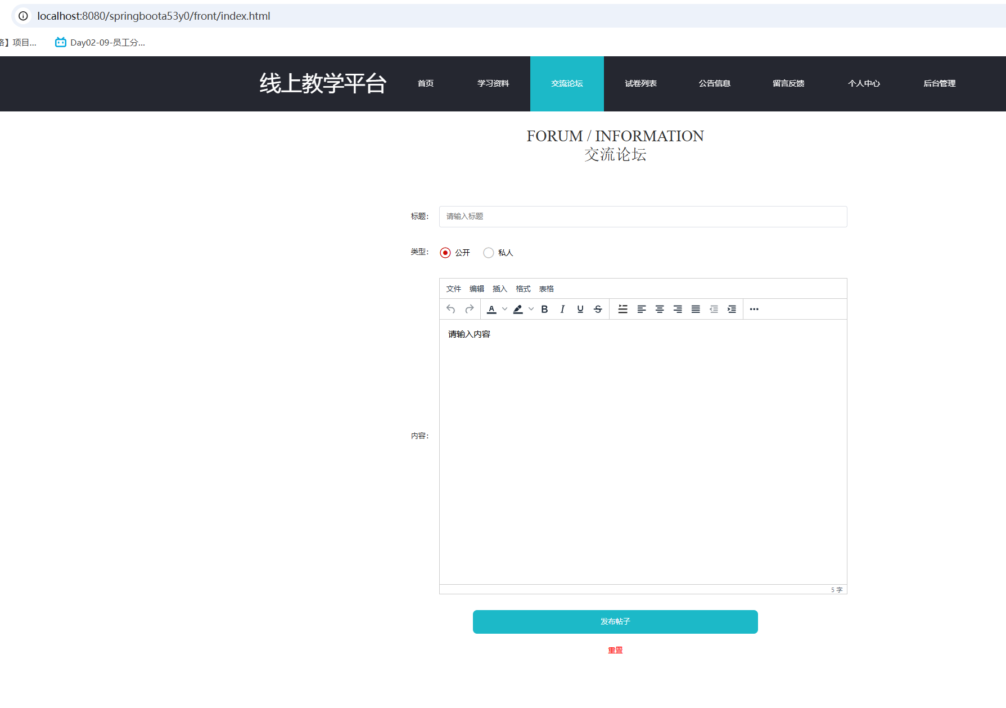Align text center
Viewport: 1006px width, 708px height.
(x=660, y=309)
